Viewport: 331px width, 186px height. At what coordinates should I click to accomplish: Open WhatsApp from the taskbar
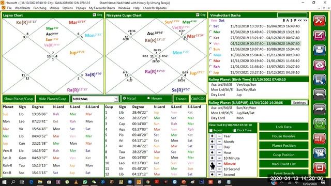pyautogui.click(x=85, y=182)
